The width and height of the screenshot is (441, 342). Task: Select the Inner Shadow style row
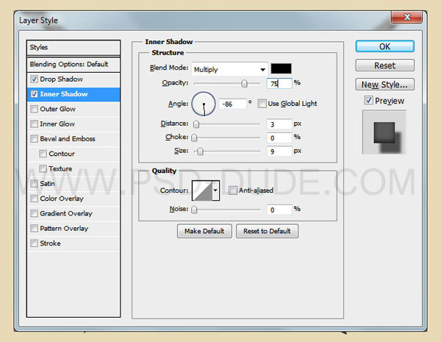coord(73,94)
